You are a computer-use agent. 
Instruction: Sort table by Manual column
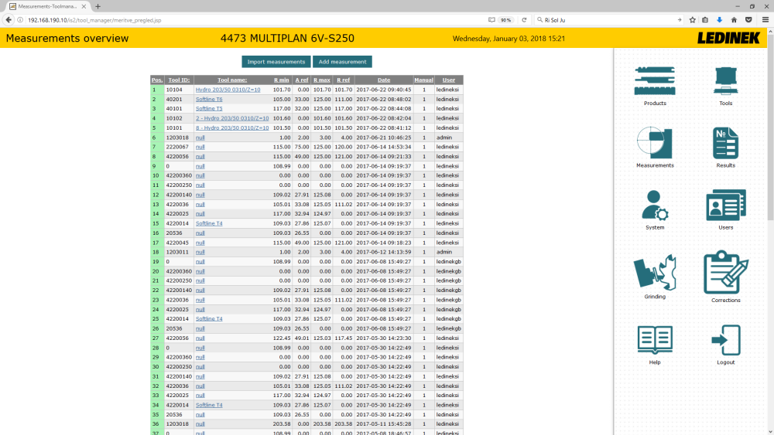click(x=423, y=80)
